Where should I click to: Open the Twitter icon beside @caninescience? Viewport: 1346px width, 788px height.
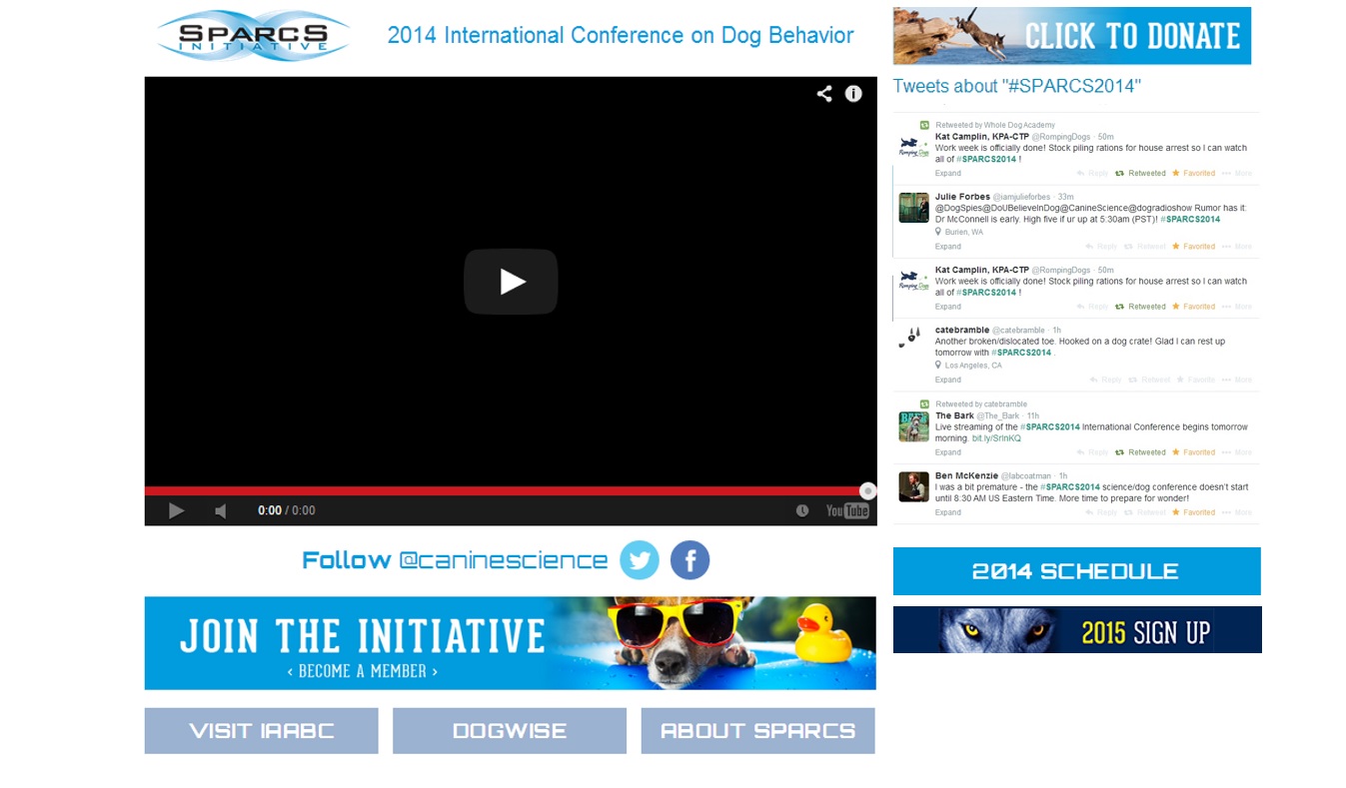640,560
